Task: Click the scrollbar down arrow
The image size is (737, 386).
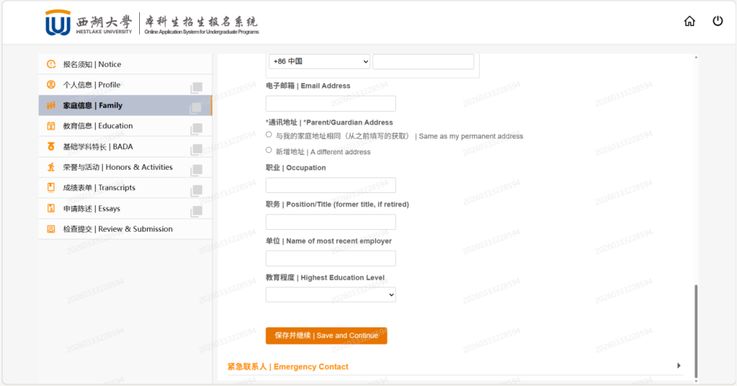Action: (x=695, y=381)
